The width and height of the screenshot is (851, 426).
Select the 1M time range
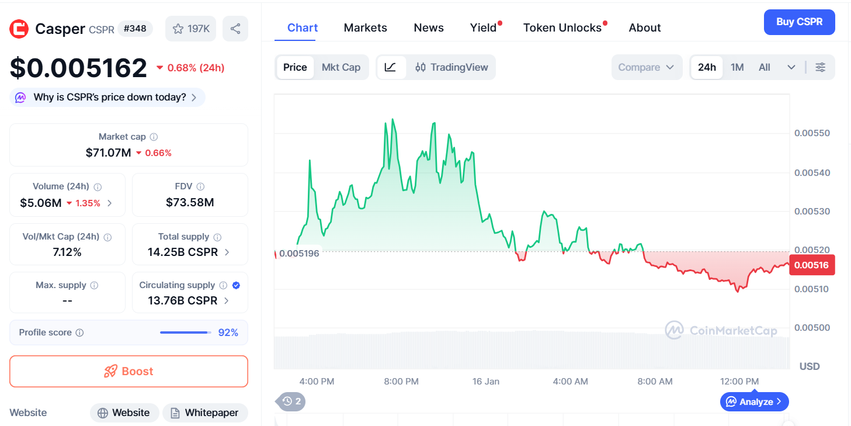tap(737, 67)
